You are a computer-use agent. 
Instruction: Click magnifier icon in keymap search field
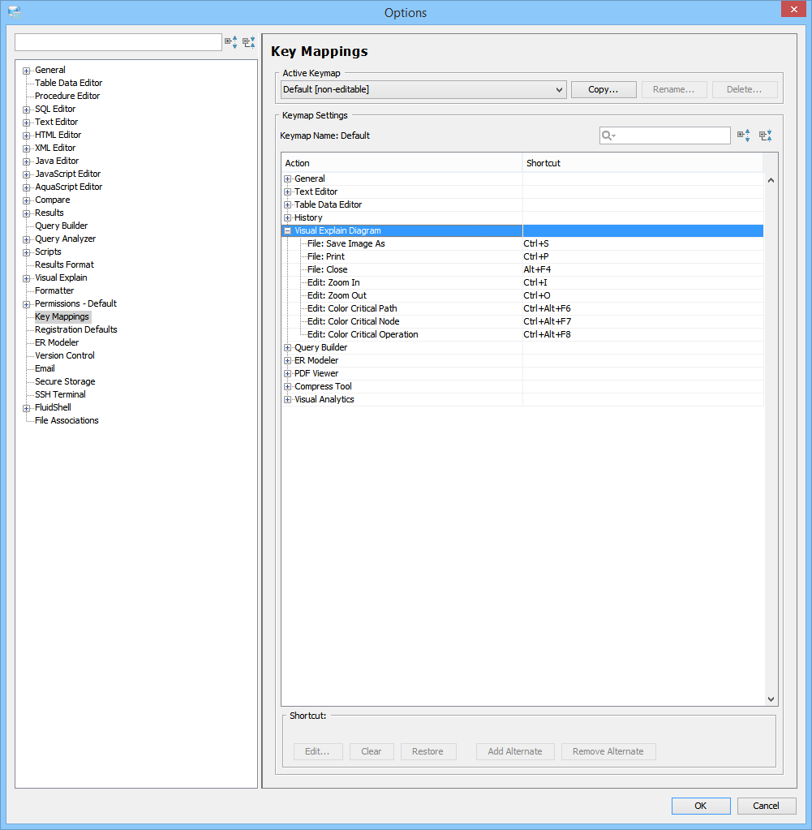point(608,135)
